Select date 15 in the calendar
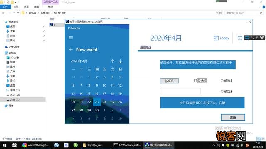266x149 pixels. click(x=89, y=94)
